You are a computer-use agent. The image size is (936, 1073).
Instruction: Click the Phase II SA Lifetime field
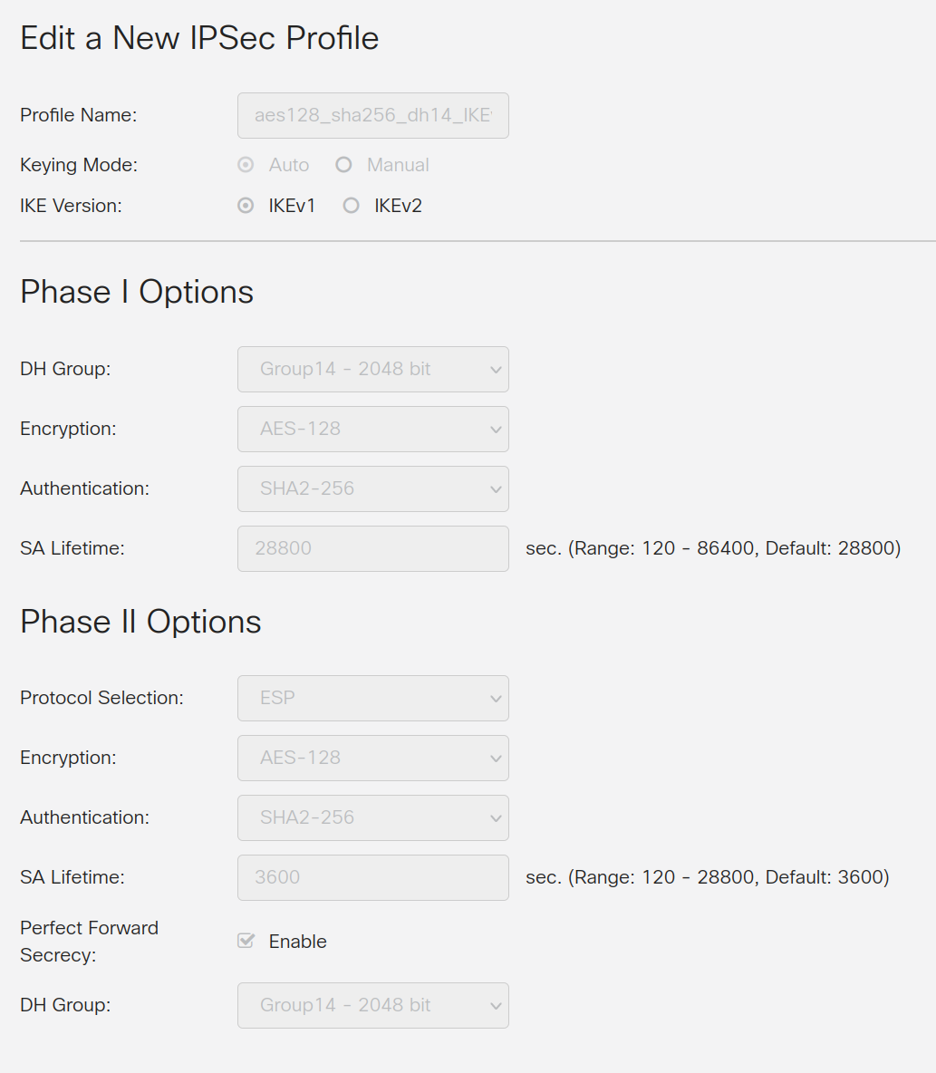372,877
